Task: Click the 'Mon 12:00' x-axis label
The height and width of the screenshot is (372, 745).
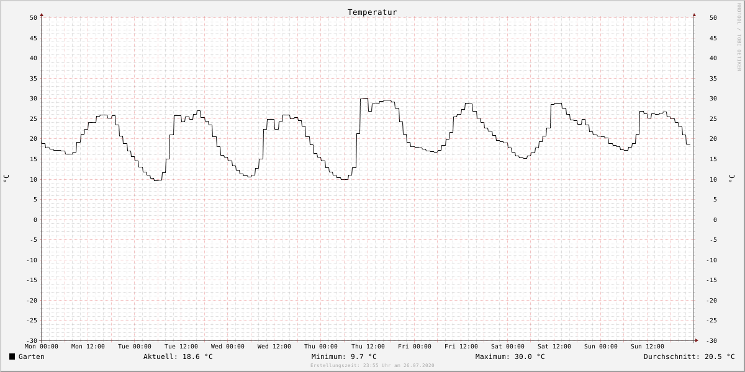Action: click(x=88, y=347)
